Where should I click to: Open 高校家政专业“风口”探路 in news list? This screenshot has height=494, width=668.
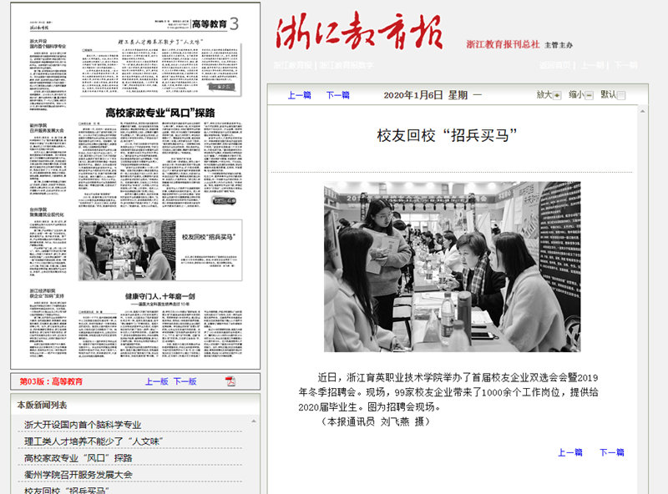pyautogui.click(x=78, y=458)
